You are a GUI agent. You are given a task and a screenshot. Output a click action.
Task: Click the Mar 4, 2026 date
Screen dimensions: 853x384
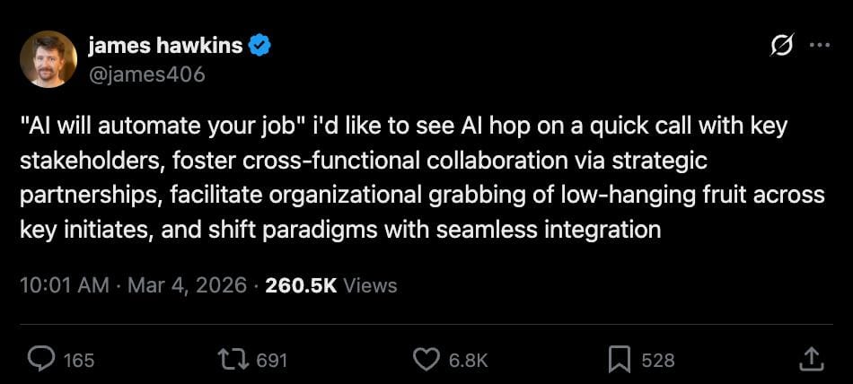coord(187,285)
